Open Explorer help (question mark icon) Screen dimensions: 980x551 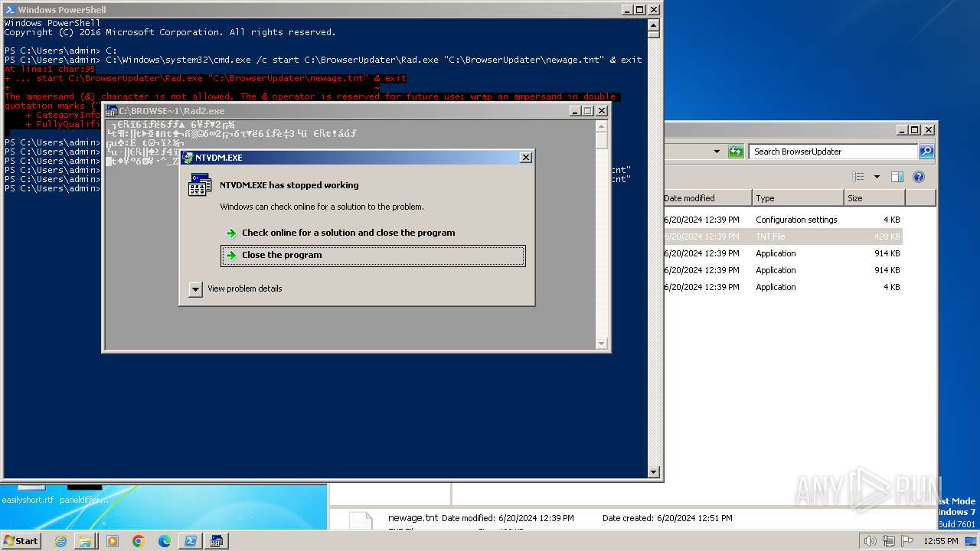click(x=919, y=177)
